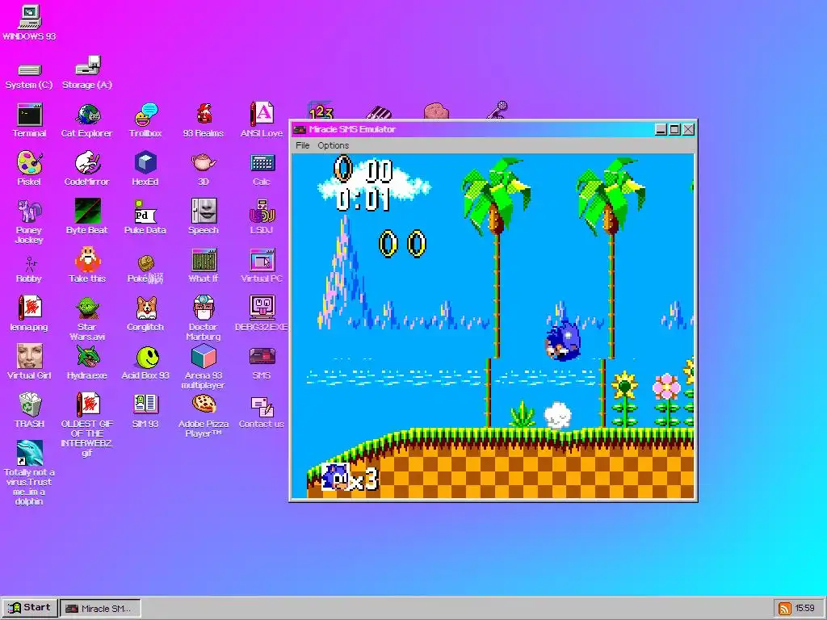The width and height of the screenshot is (827, 620).
Task: Open the 123 icon behind emulator window
Action: pyautogui.click(x=321, y=111)
